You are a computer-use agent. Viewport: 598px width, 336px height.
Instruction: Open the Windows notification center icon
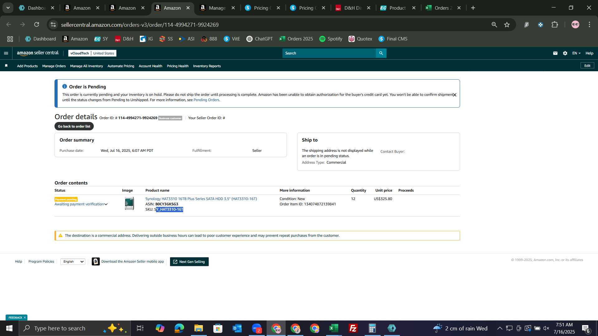[x=586, y=329]
